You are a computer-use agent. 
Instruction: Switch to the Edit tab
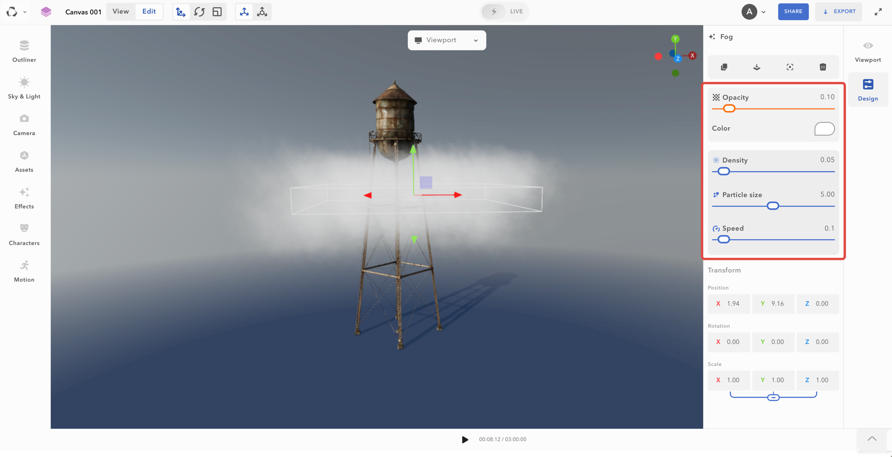click(149, 11)
